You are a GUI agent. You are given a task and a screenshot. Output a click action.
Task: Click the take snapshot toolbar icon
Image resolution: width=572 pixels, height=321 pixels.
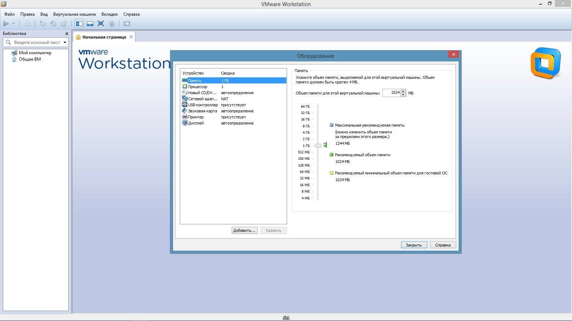click(x=43, y=24)
